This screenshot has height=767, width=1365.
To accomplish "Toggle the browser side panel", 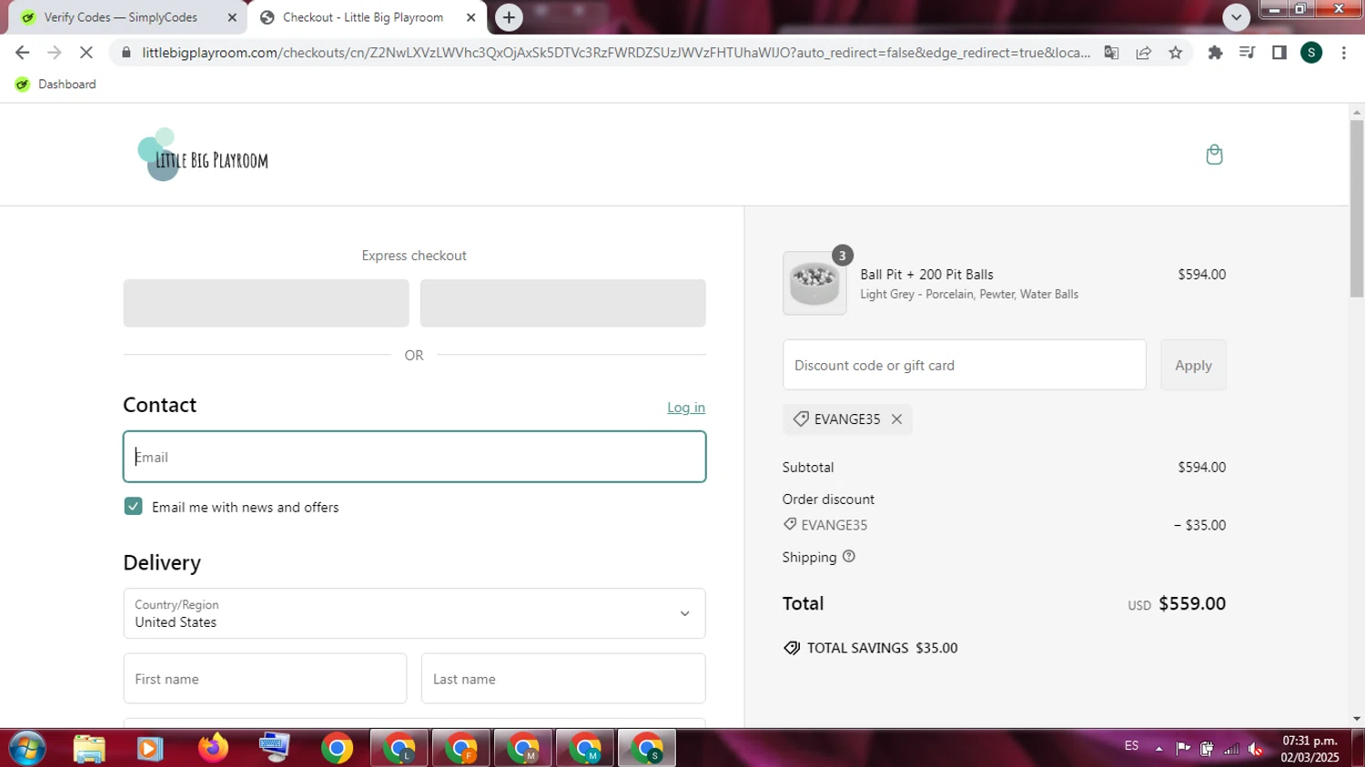I will click(1279, 53).
